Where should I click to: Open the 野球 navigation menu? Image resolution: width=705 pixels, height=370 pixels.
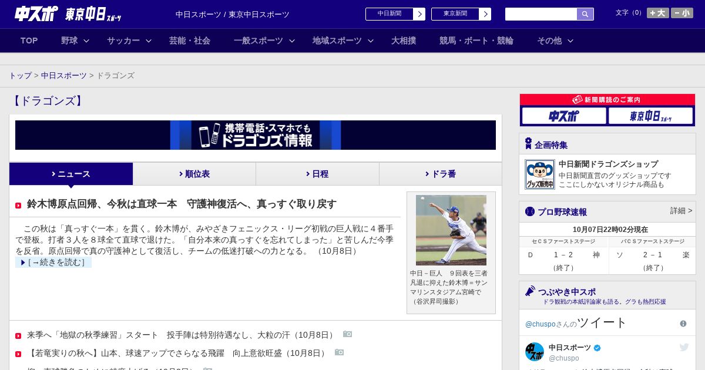[x=69, y=41]
